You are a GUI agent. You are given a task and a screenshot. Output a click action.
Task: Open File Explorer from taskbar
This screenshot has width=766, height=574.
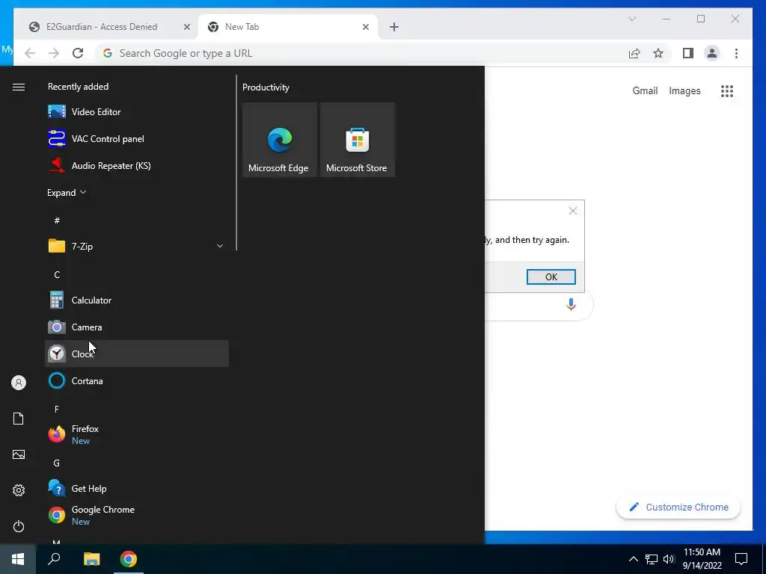point(92,559)
